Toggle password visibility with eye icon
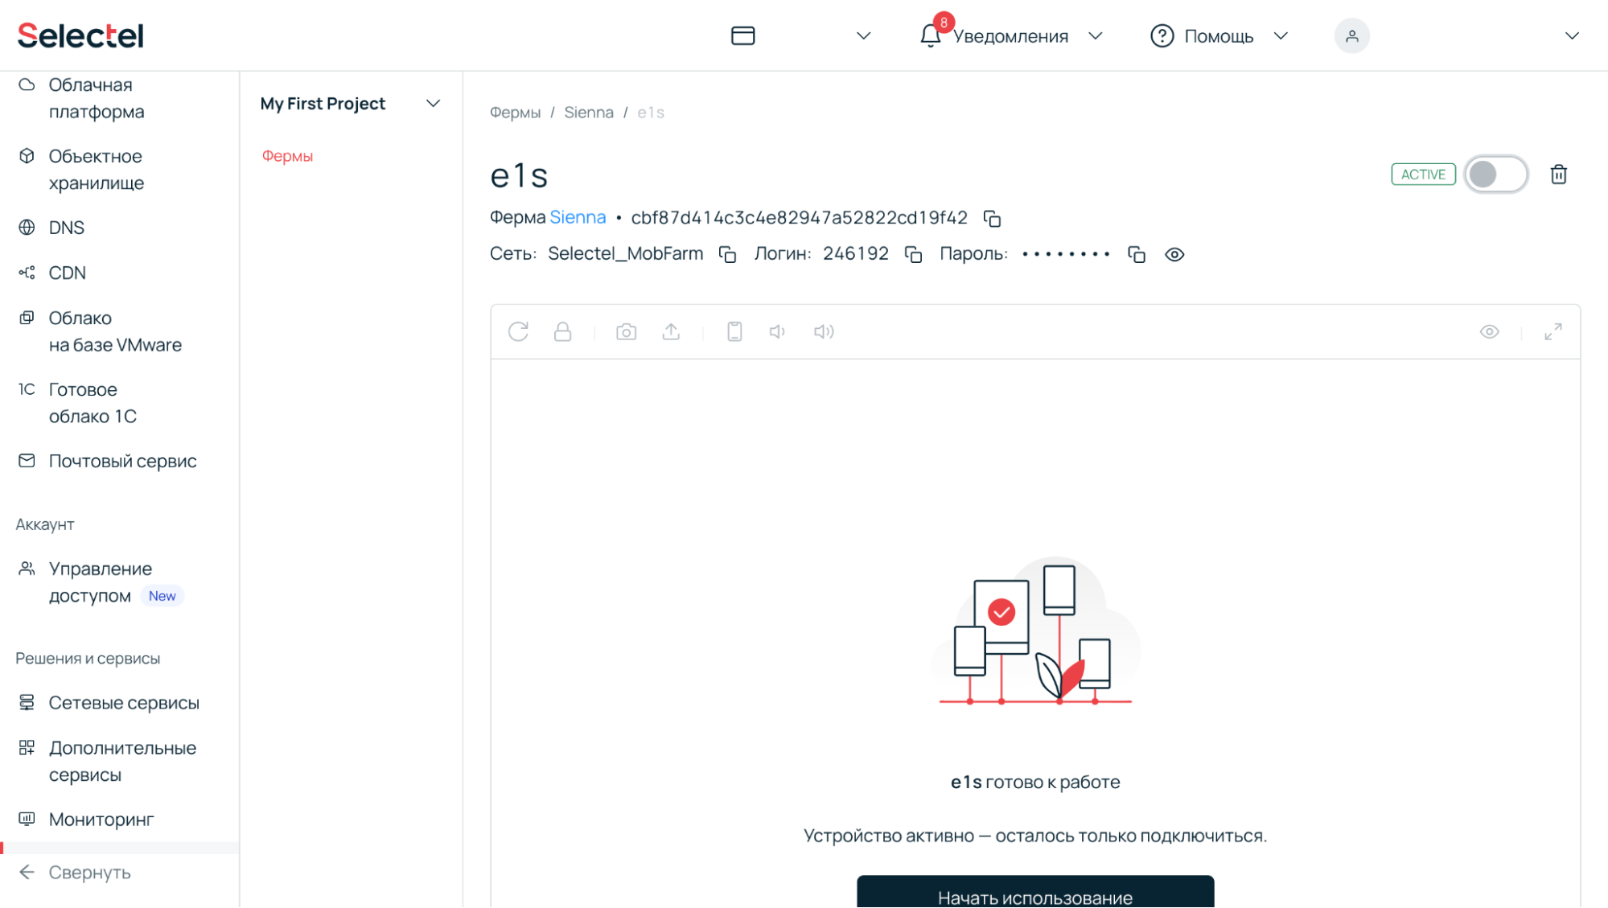Viewport: 1608px width, 908px height. (x=1174, y=254)
